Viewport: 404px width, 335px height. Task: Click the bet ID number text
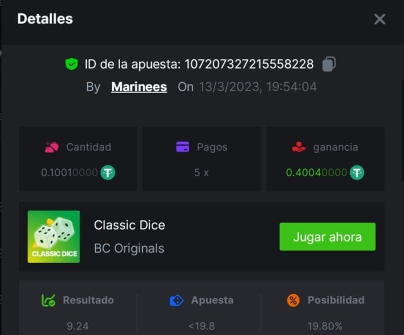click(x=249, y=64)
